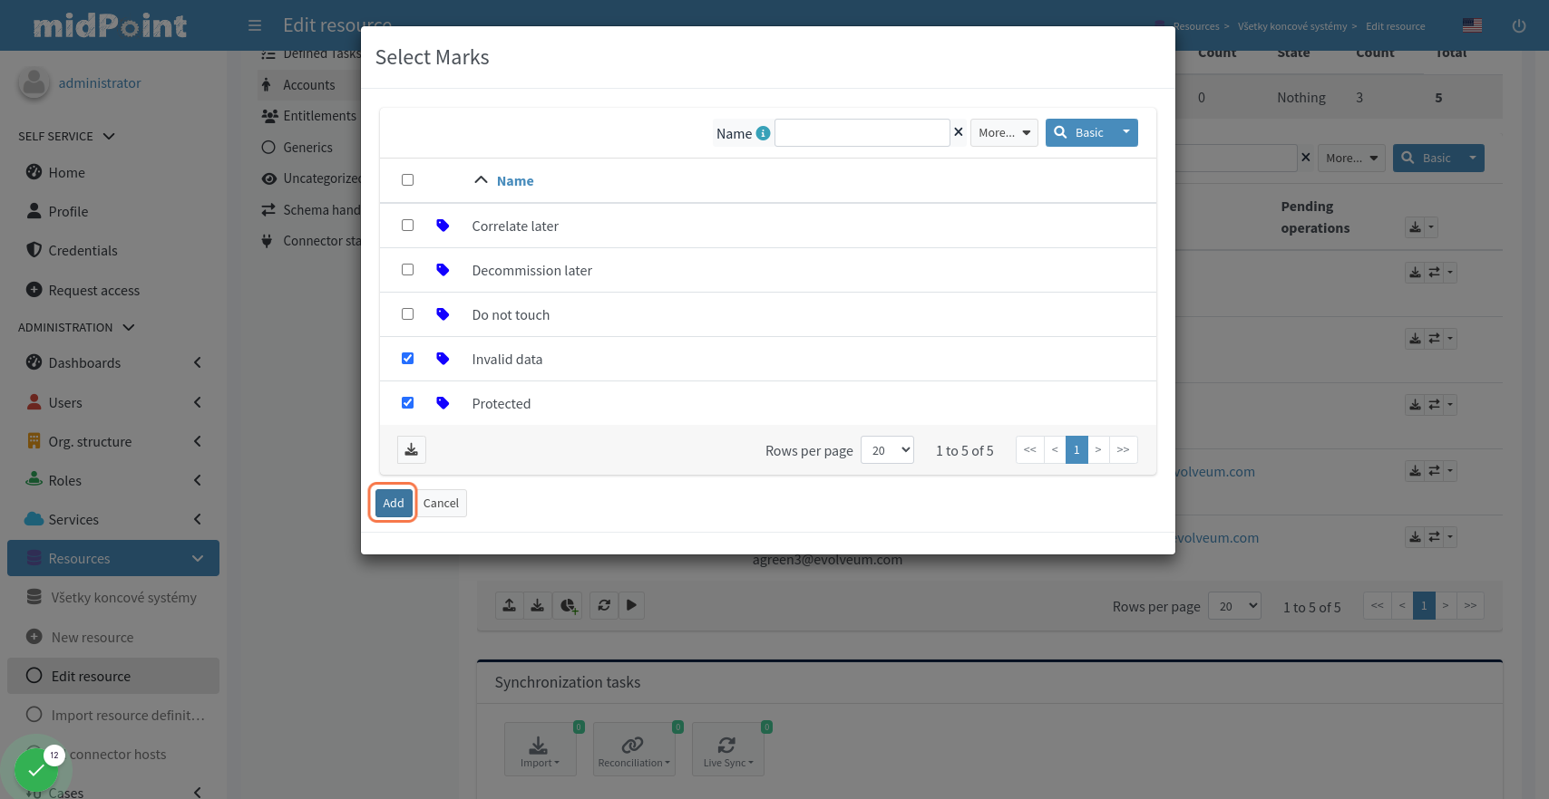Click the green checkmark badge icon

[36, 770]
